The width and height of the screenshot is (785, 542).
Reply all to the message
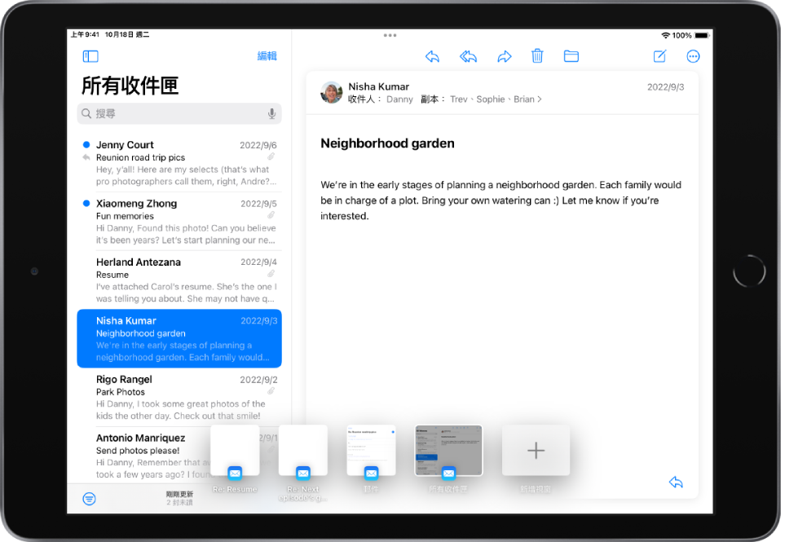[x=468, y=56]
